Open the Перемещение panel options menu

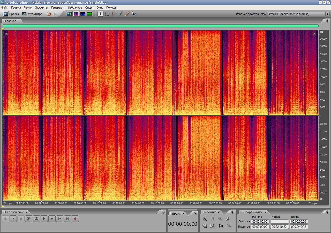click(x=163, y=212)
